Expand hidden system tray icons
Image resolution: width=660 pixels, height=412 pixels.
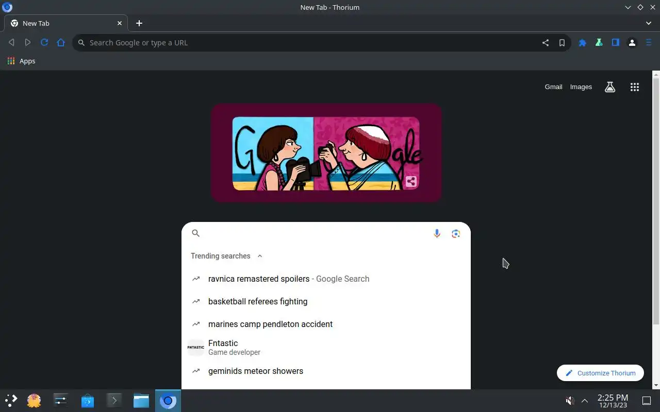[585, 401]
